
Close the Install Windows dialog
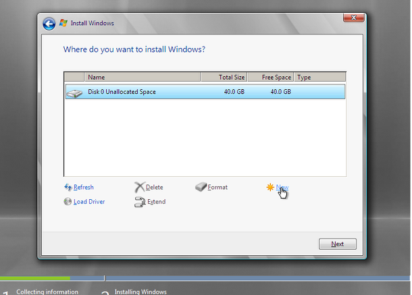tap(354, 18)
